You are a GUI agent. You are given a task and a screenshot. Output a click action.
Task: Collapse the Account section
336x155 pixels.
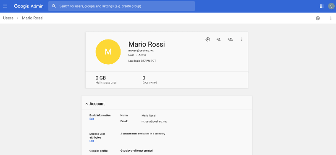(x=87, y=104)
